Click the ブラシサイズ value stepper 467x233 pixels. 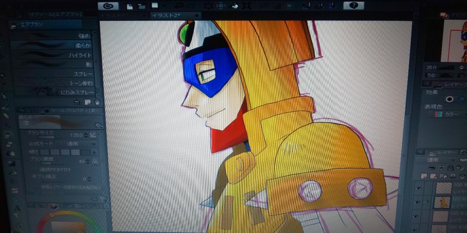tap(86, 135)
